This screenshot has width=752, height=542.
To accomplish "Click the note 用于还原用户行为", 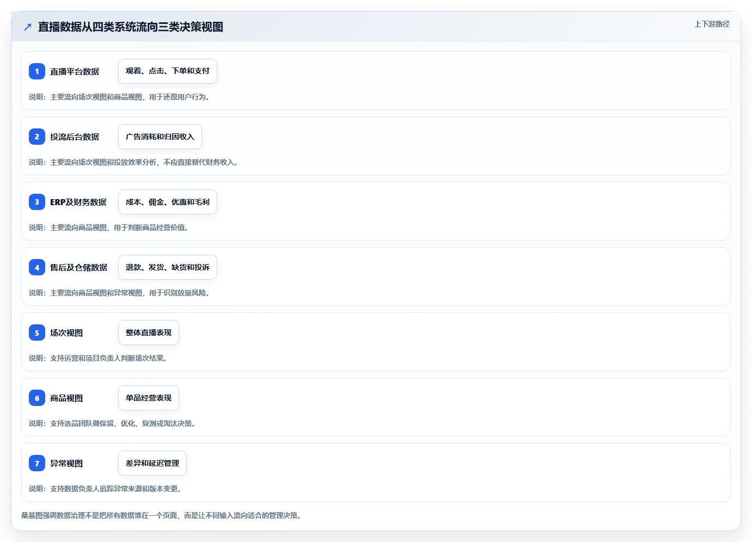I will (179, 97).
